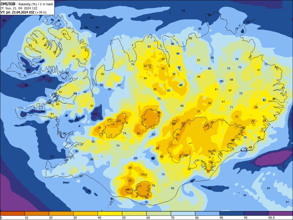Click the 60–70 yellow-green legend swatch

159,214
